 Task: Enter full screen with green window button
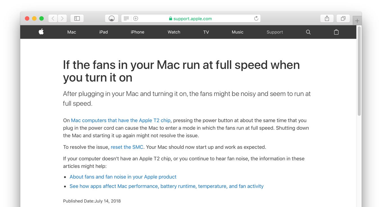[42, 19]
